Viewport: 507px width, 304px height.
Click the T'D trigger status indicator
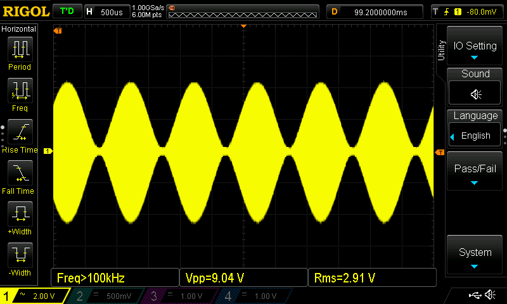point(67,11)
